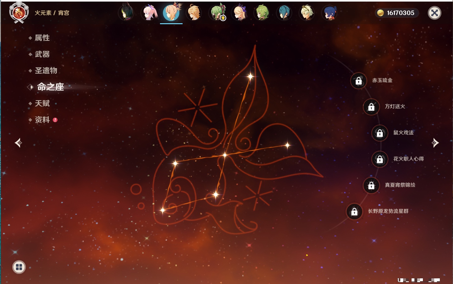This screenshot has width=453, height=284.
Task: Select the pink-haired character avatar
Action: pyautogui.click(x=149, y=13)
